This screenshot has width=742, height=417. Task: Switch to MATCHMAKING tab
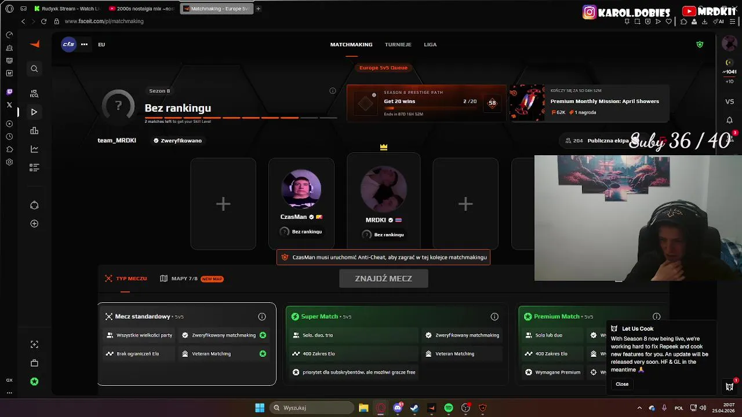coord(351,45)
